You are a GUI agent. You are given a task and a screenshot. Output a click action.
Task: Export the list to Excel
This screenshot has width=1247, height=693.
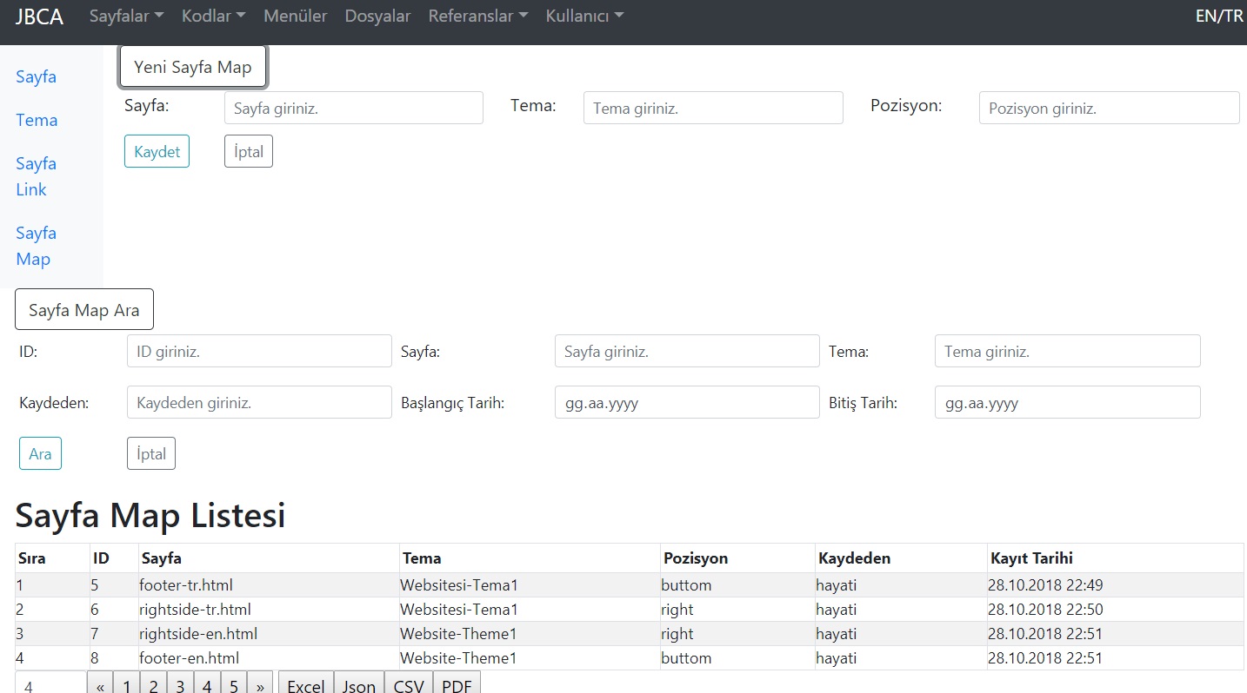click(305, 685)
